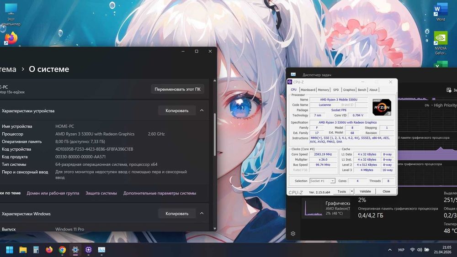
Task: Click the processor Name field in CPU-Z
Action: click(339, 100)
